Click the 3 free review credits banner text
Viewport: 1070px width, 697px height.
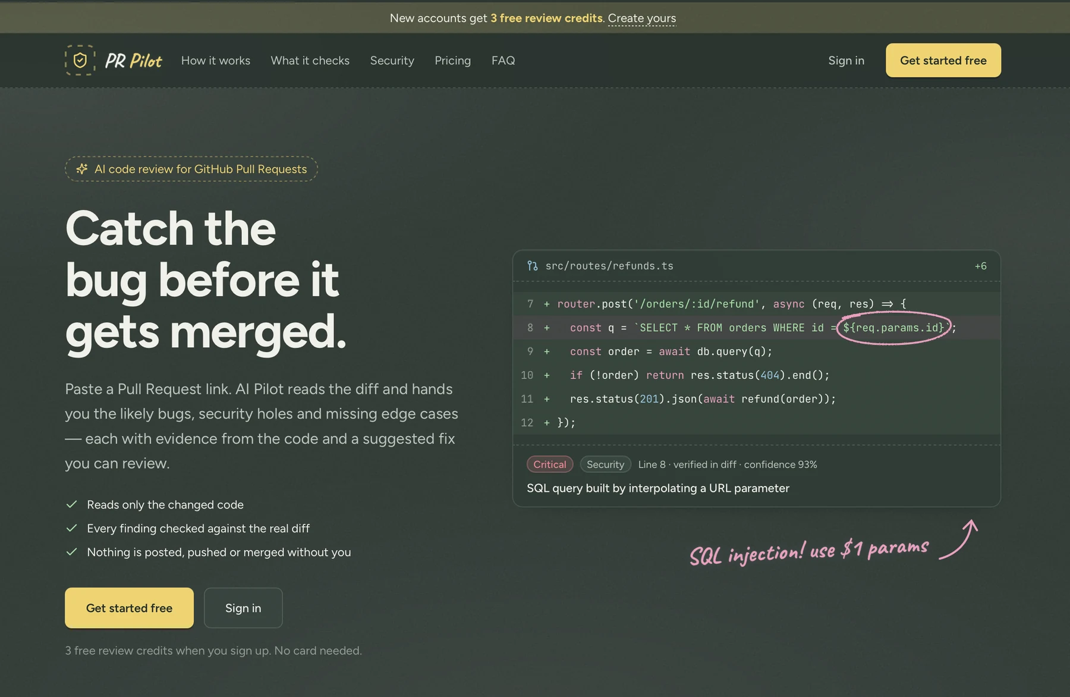[x=546, y=18]
